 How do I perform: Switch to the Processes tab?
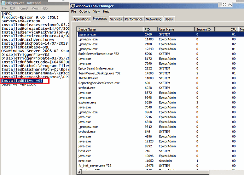(100, 19)
